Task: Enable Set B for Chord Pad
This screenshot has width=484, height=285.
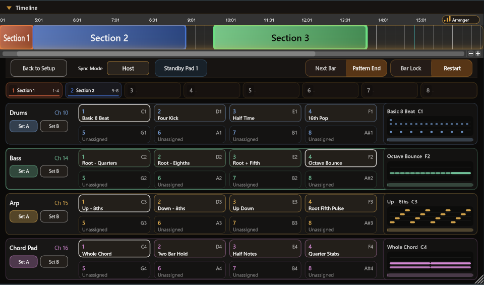Action: tap(54, 262)
